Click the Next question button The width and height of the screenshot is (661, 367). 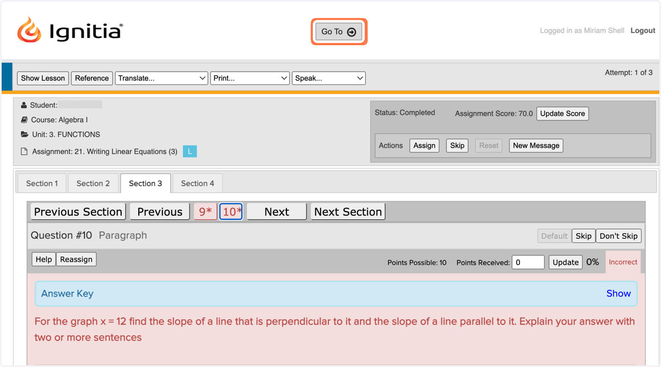point(277,212)
